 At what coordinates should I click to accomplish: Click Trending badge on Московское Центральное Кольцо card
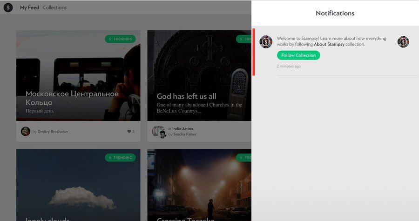coord(120,39)
